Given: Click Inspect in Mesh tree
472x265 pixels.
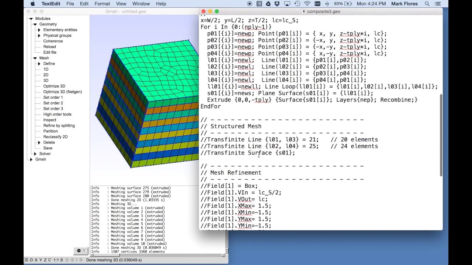Looking at the screenshot, I should tap(50, 120).
